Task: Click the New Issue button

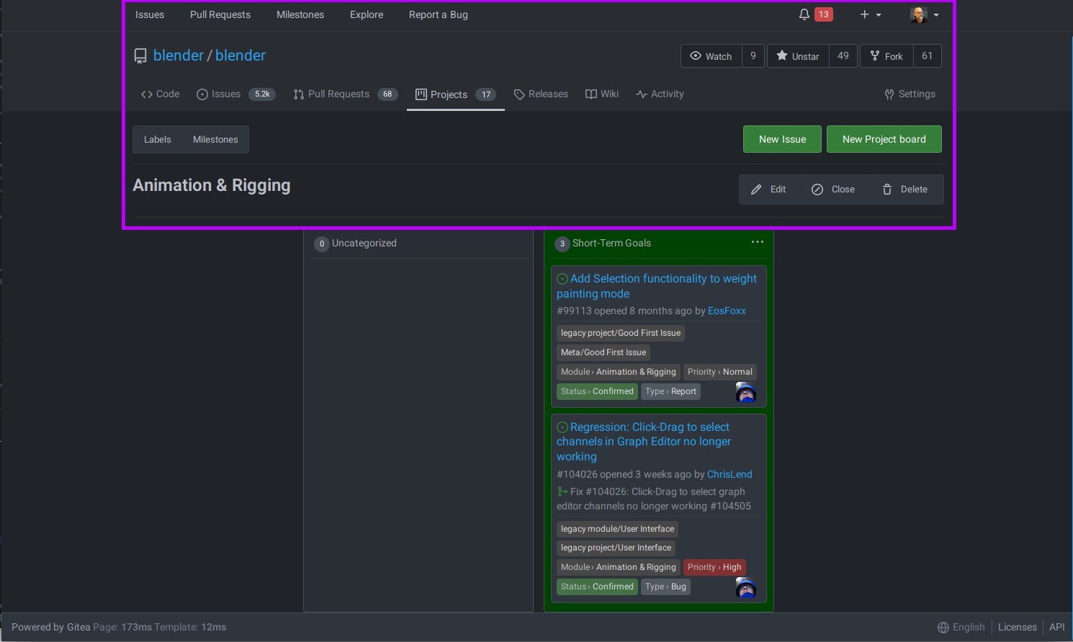Action: coord(782,139)
